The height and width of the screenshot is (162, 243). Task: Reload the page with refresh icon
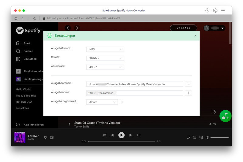point(35,18)
